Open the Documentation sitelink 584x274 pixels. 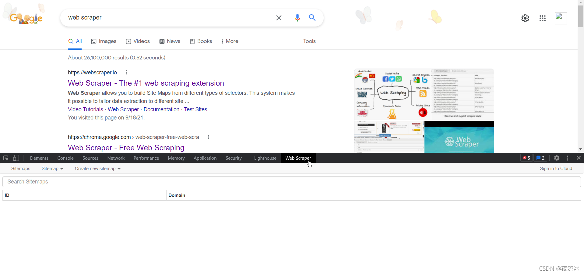[161, 109]
